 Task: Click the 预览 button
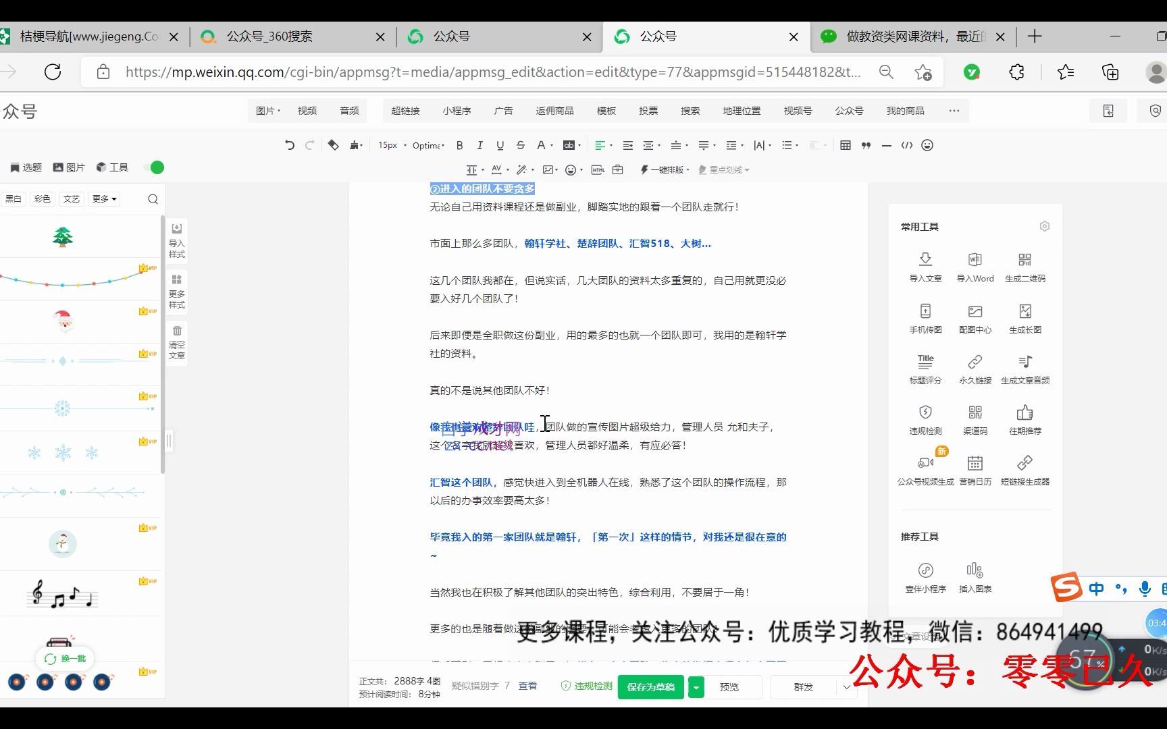[729, 686]
